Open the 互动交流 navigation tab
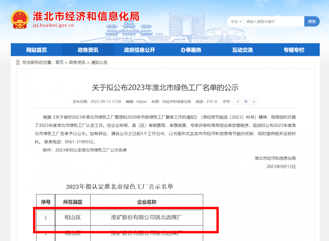Image resolution: width=329 pixels, height=241 pixels. [x=242, y=50]
